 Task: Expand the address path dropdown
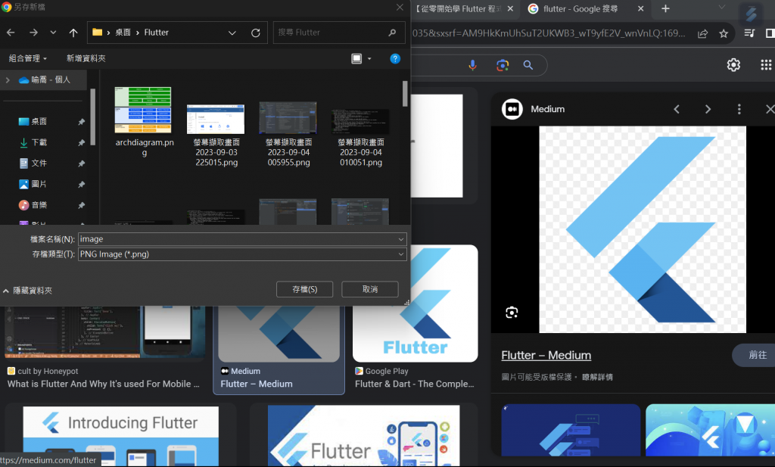tap(232, 33)
